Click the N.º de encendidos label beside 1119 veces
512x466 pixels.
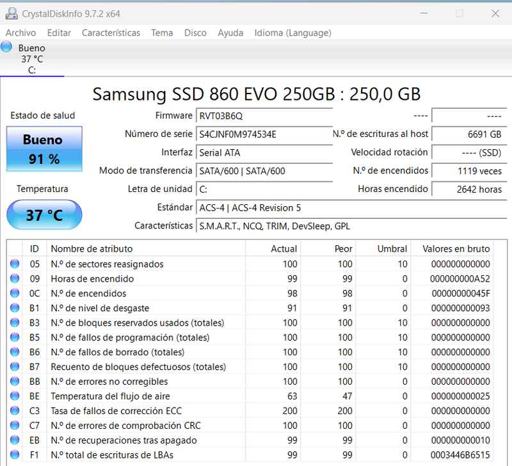tap(390, 170)
